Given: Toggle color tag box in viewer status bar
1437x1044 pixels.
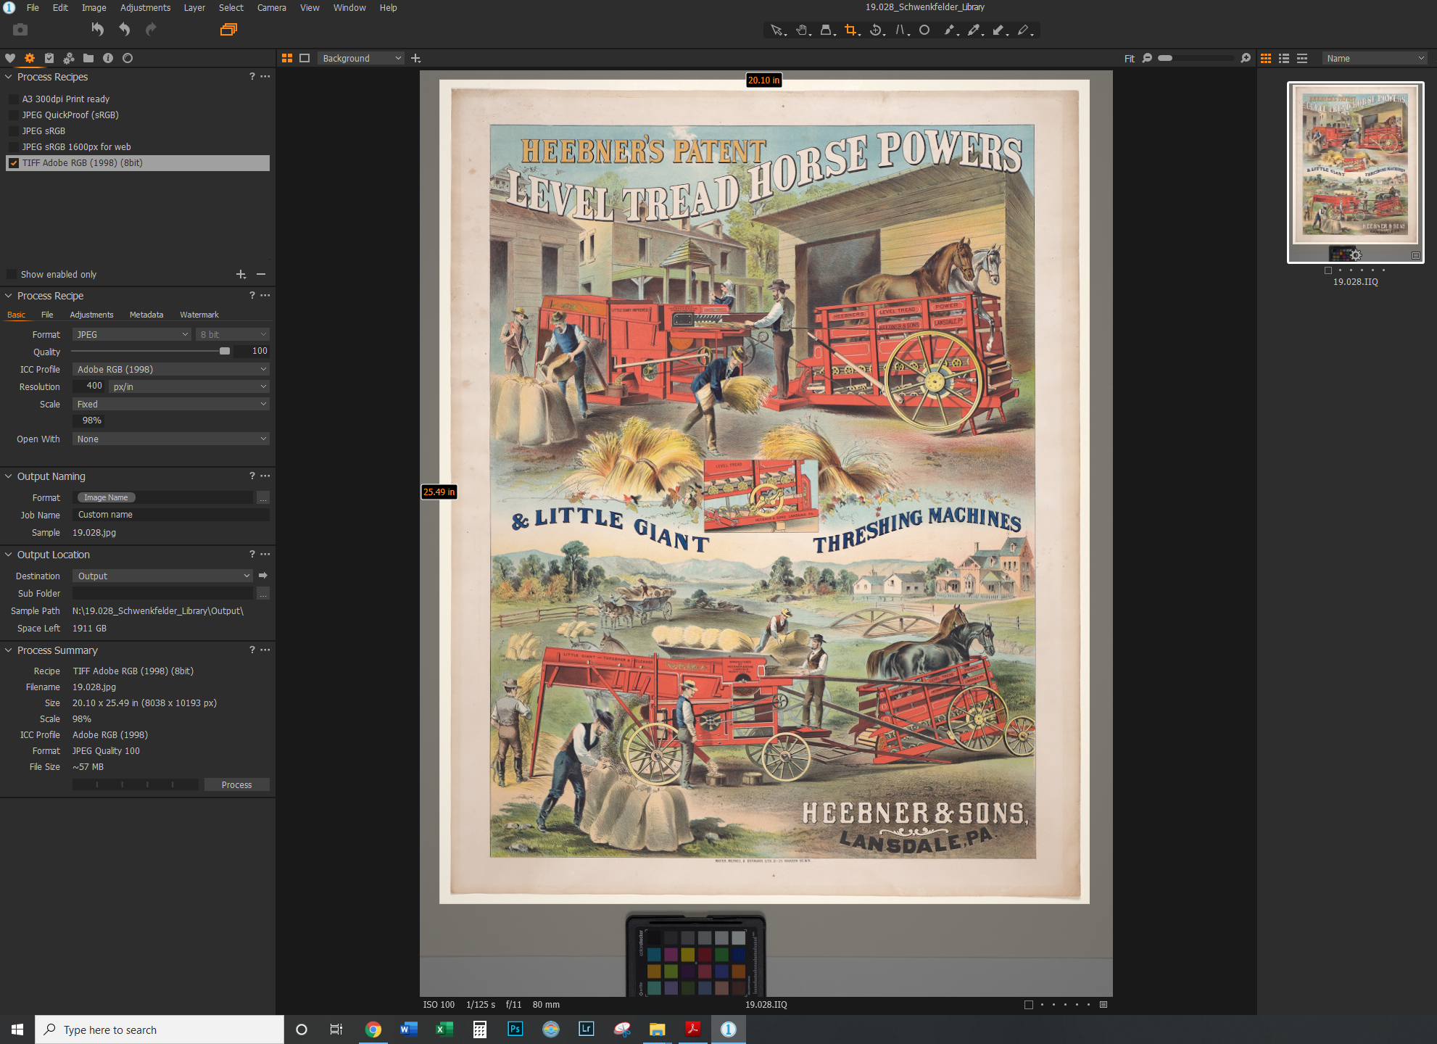Looking at the screenshot, I should (x=1028, y=1005).
